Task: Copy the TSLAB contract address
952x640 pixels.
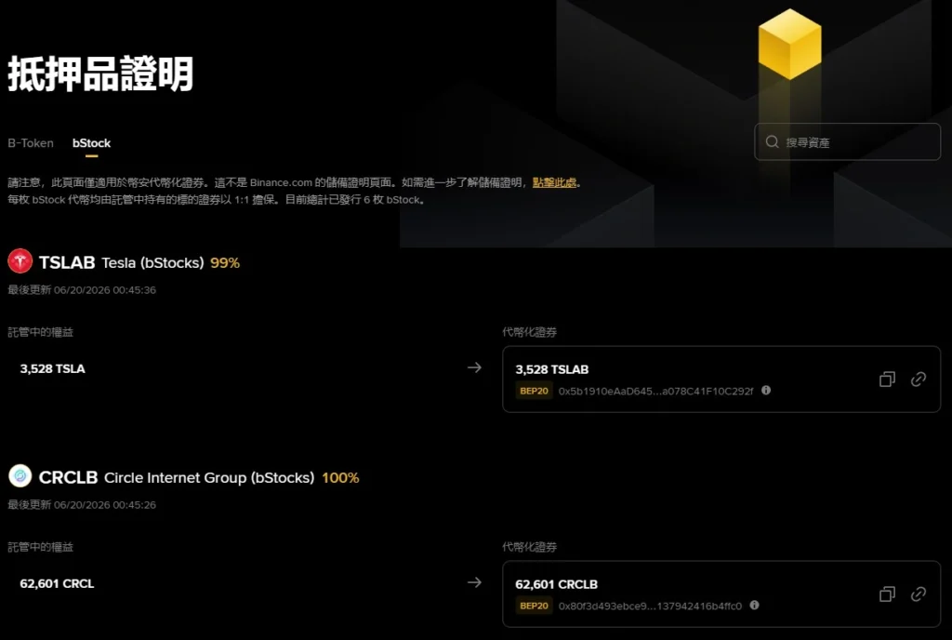Action: [x=887, y=380]
